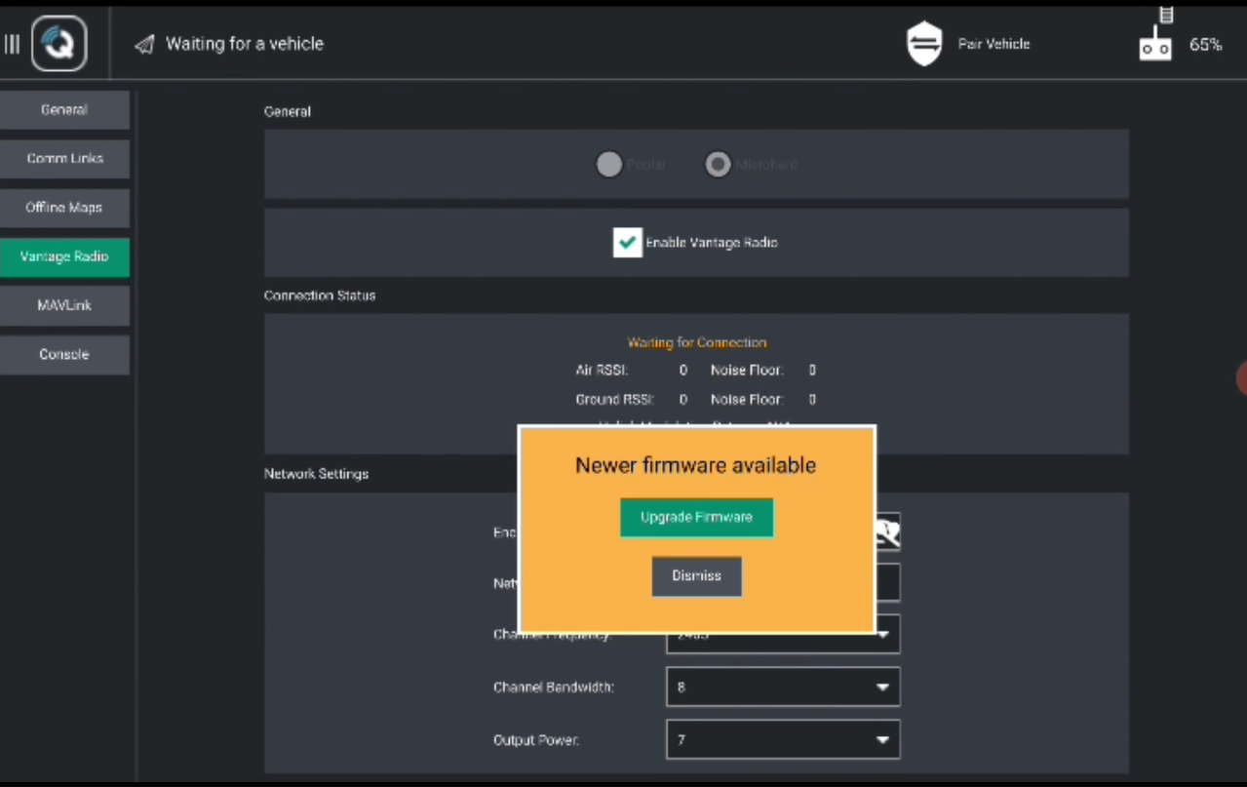The width and height of the screenshot is (1247, 787).
Task: Open the General settings tab
Action: point(64,110)
